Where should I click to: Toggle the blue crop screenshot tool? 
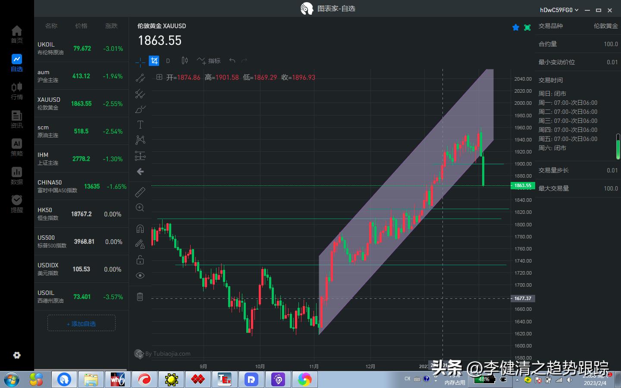coord(154,61)
